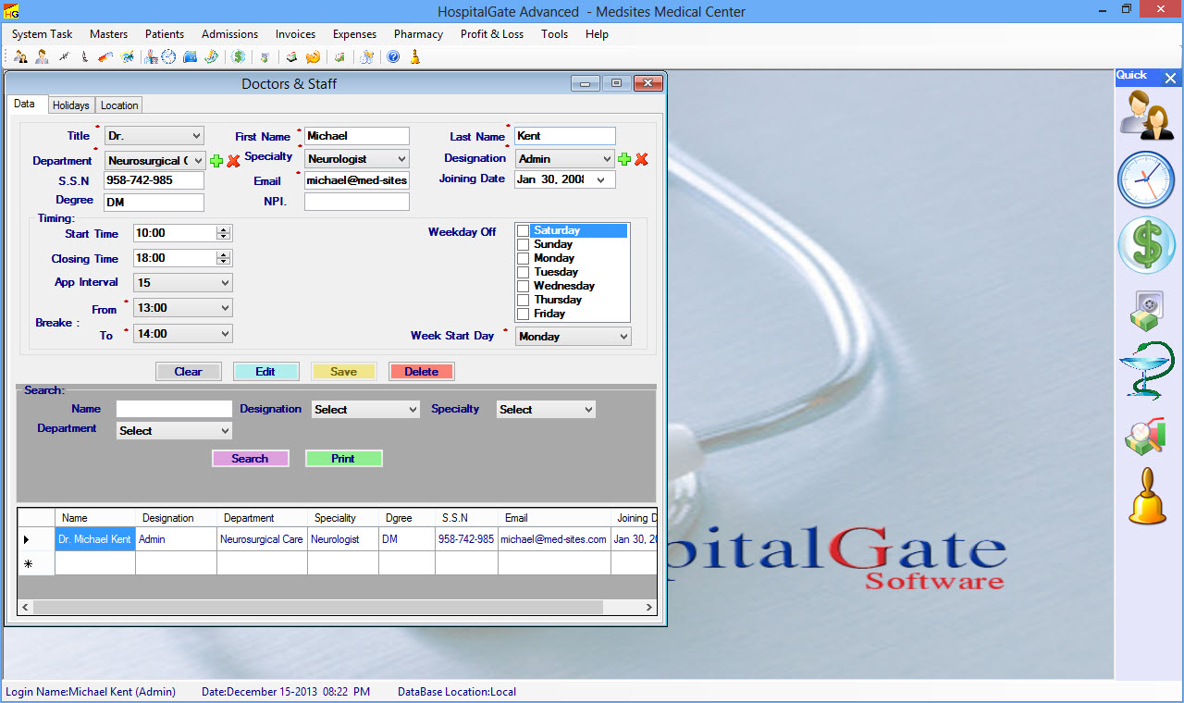Screen dimensions: 1184x703
Task: Click the pharmacy snake-and-bowl icon
Action: [x=1145, y=370]
